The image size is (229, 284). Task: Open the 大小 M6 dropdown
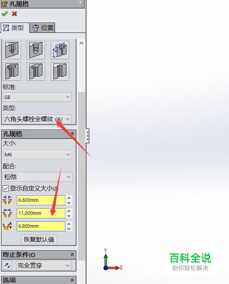click(x=37, y=154)
